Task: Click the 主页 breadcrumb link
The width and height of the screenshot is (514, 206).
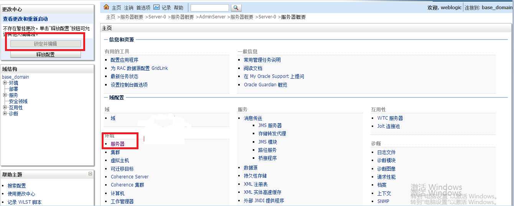Action: (x=110, y=17)
